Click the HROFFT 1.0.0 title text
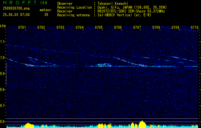 pos(25,3)
